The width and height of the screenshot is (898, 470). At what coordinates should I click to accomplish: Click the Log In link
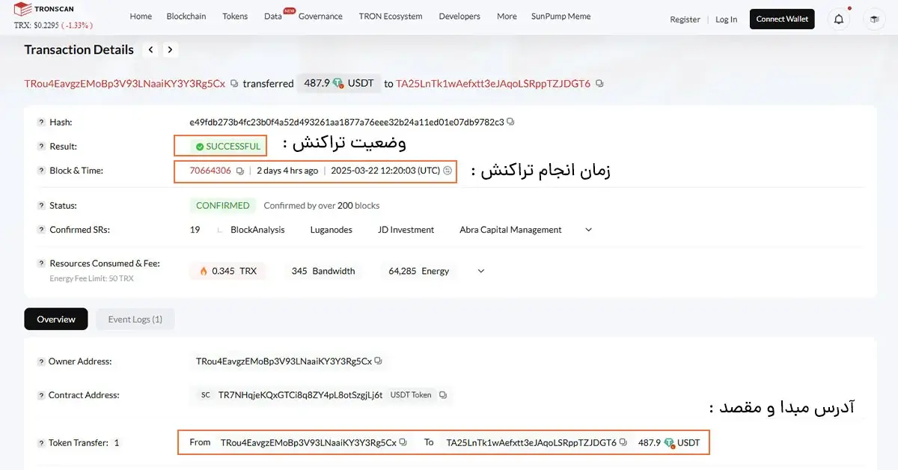pos(726,19)
